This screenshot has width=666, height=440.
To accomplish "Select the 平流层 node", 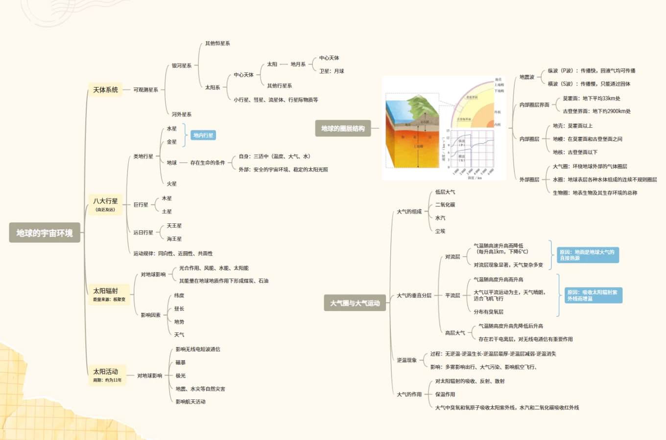I will click(x=452, y=296).
